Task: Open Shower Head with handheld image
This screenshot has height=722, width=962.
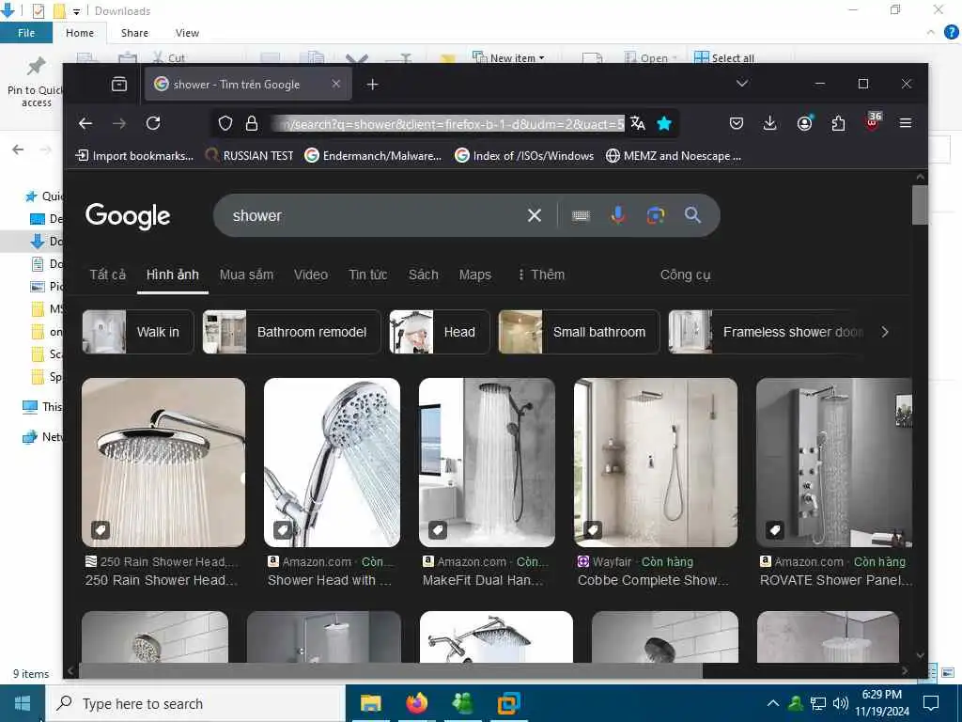Action: (332, 463)
